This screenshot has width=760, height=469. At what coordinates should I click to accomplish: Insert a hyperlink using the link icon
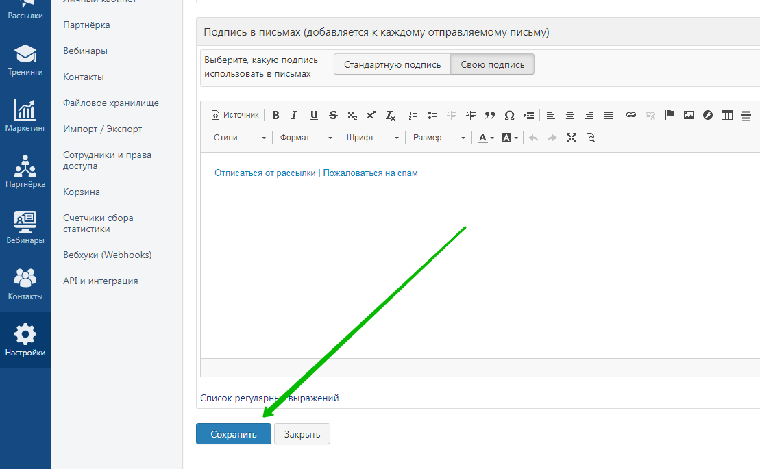(x=631, y=115)
